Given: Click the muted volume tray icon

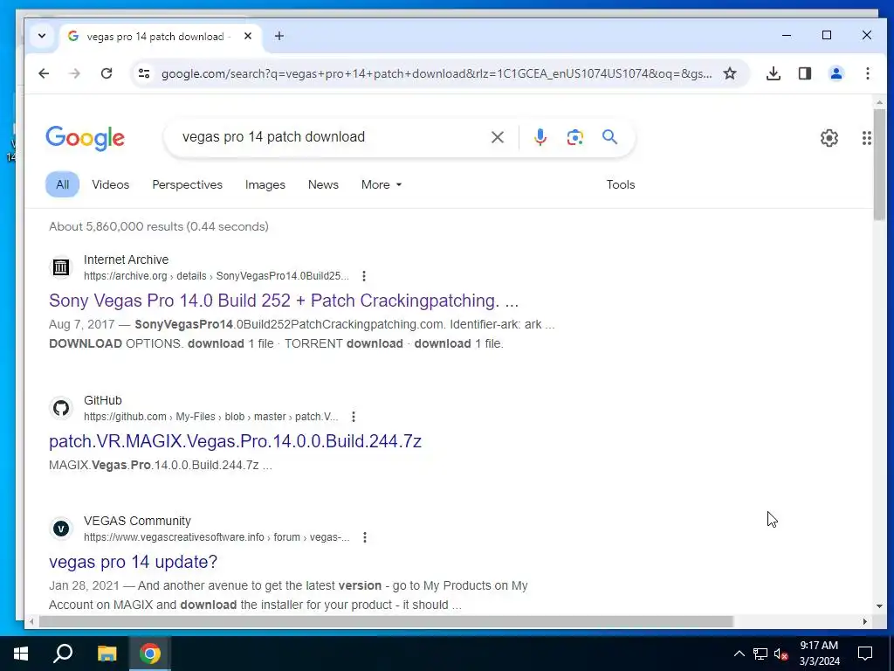Looking at the screenshot, I should pyautogui.click(x=781, y=654).
